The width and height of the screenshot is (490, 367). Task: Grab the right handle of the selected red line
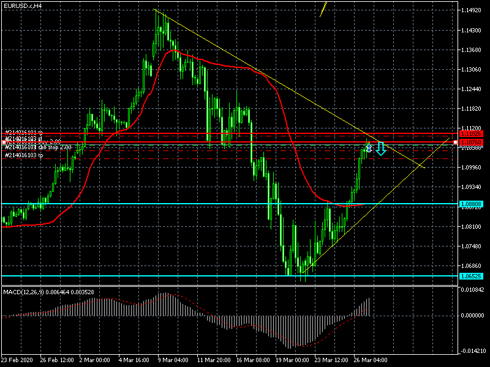(x=455, y=143)
